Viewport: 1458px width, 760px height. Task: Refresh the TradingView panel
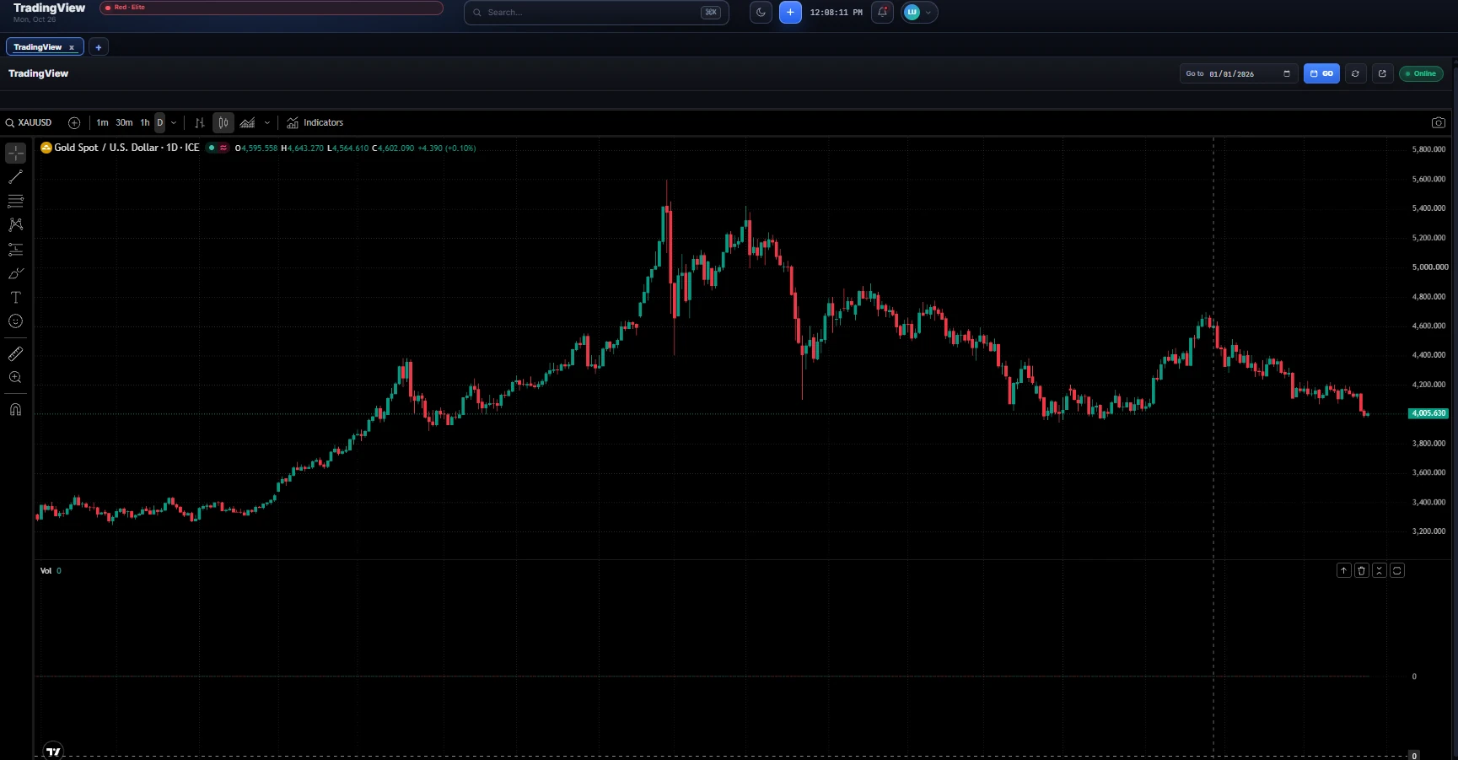(x=1355, y=73)
